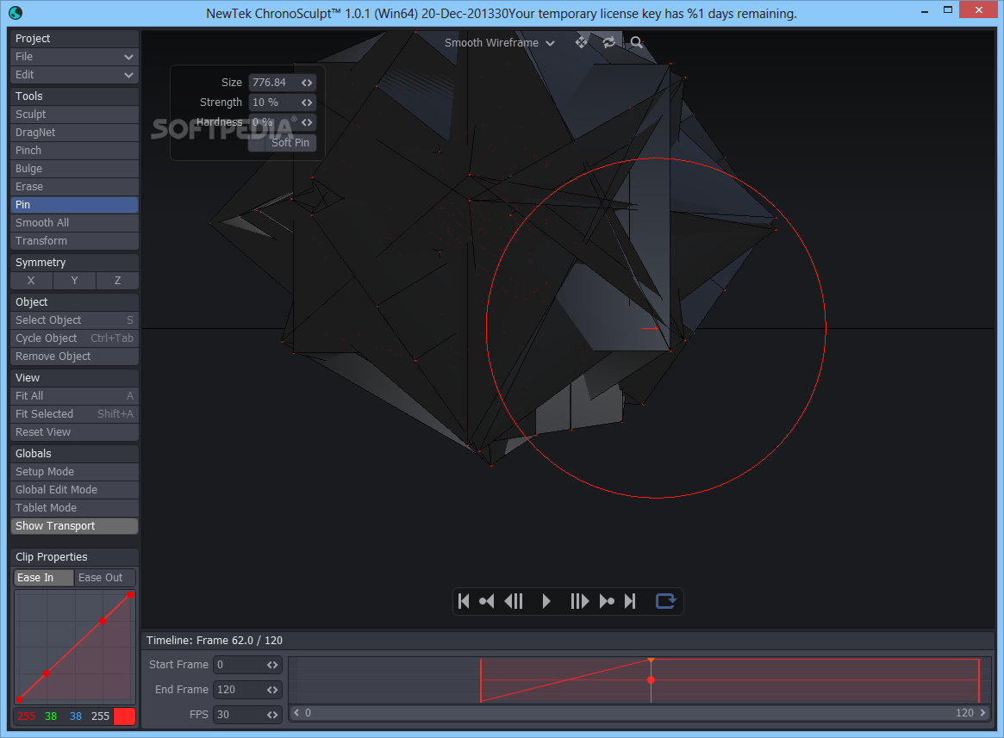
Task: Jump to first frame in transport
Action: point(465,601)
